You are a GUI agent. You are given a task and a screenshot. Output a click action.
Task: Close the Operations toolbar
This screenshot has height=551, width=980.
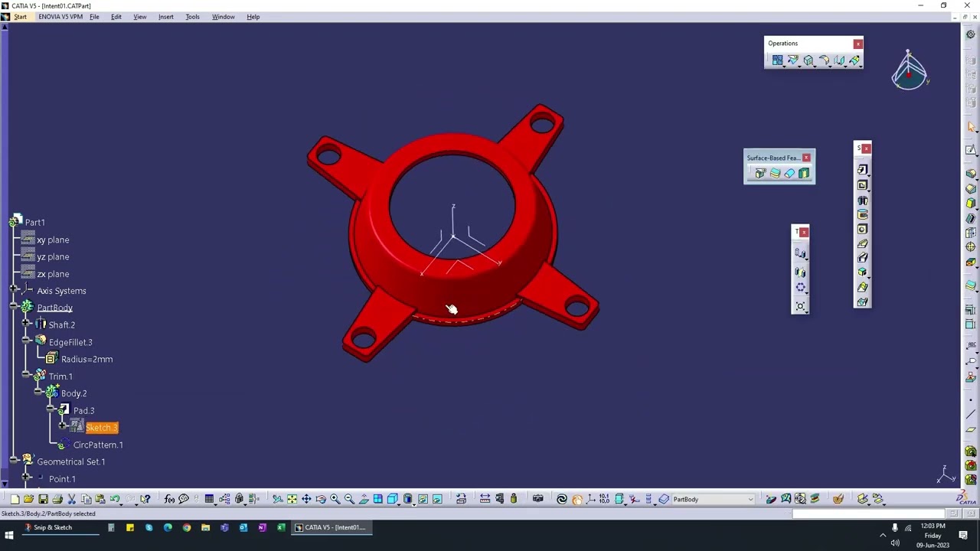[x=857, y=44]
